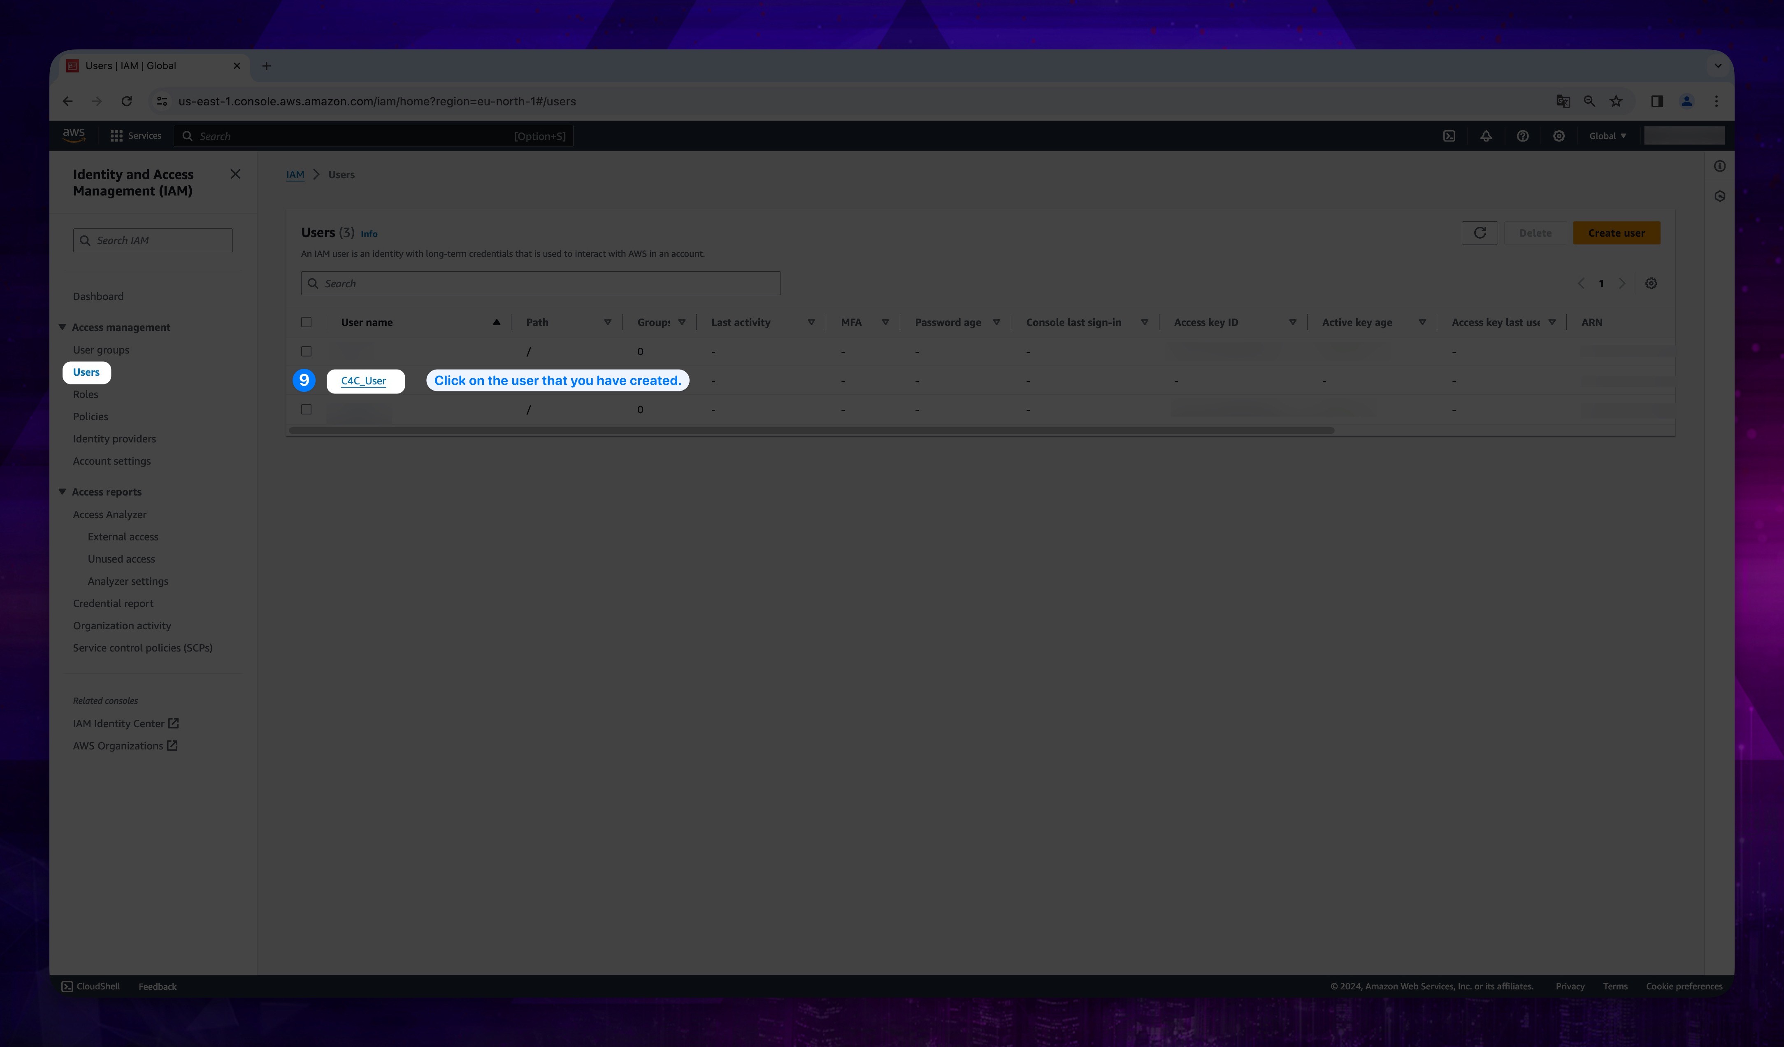Click the horizontal table scrollbar
Image resolution: width=1784 pixels, height=1047 pixels.
[811, 430]
